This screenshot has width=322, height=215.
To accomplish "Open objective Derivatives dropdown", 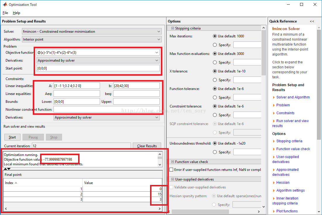I will [x=98, y=60].
